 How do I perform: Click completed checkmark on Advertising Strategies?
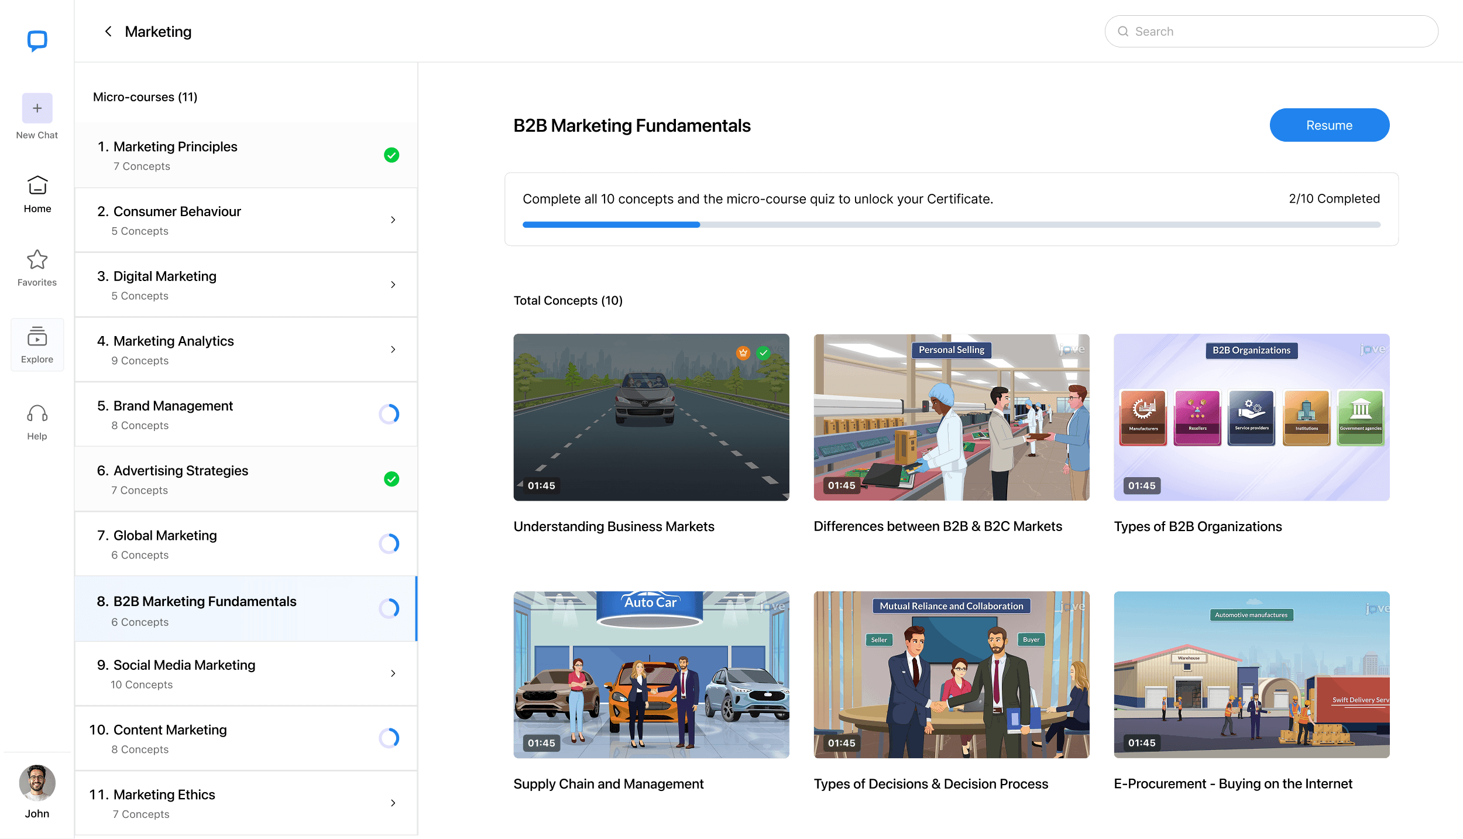[391, 479]
